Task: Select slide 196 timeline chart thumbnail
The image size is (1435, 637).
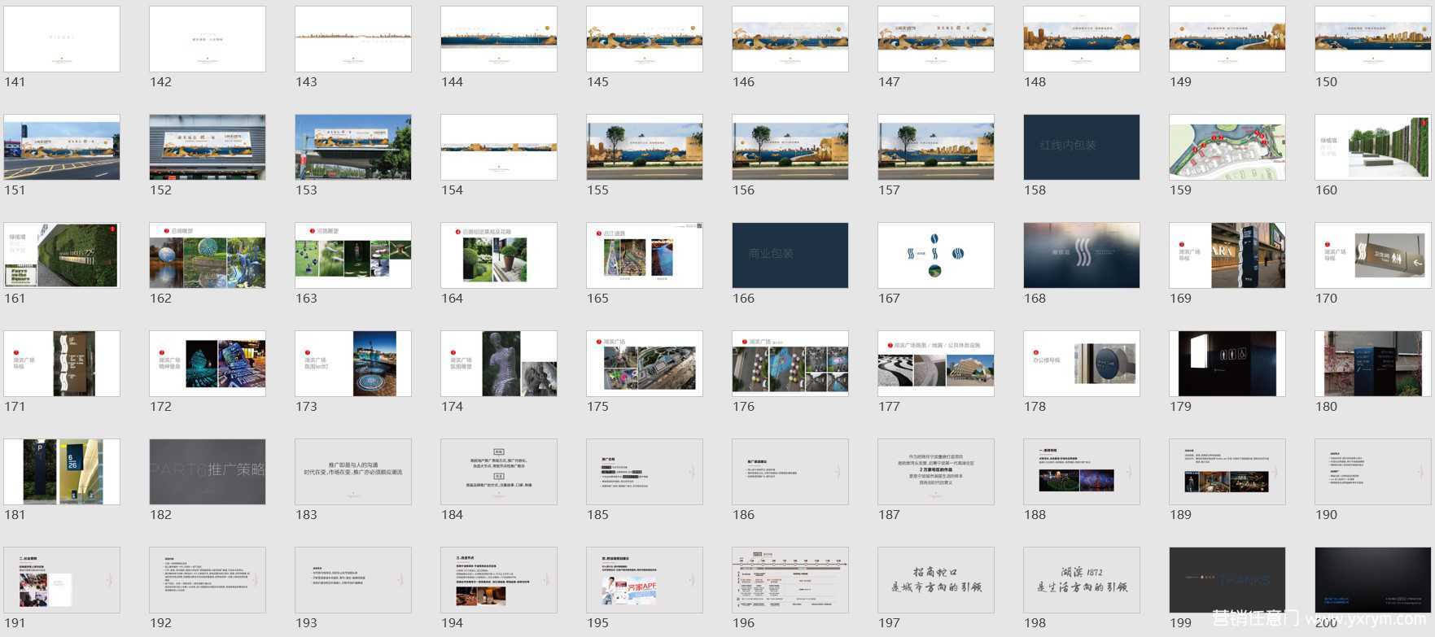Action: click(790, 580)
